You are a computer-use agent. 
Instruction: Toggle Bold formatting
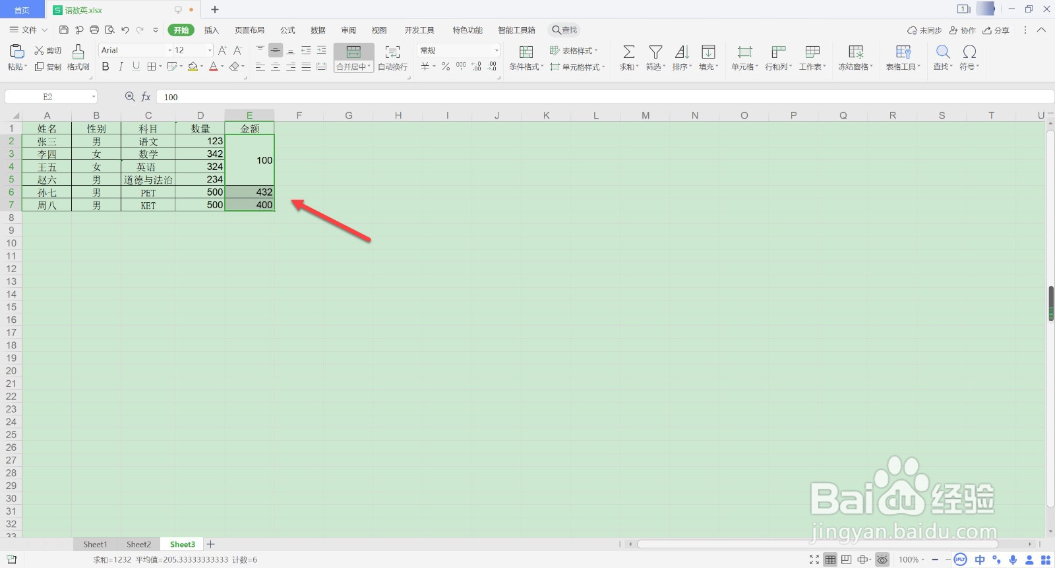tap(105, 66)
